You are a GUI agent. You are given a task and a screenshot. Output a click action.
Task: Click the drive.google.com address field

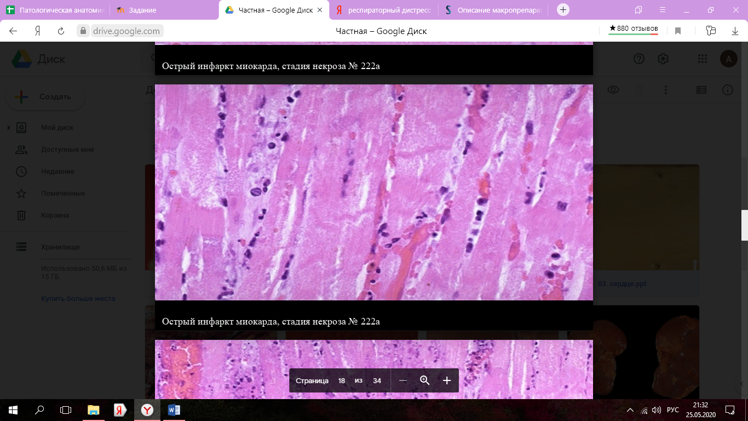pos(126,31)
